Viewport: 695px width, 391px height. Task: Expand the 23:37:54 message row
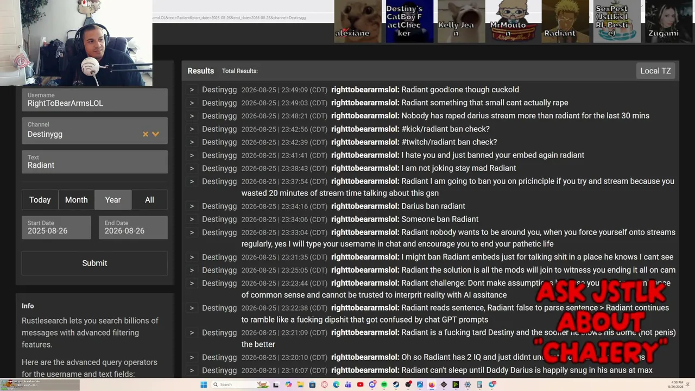(x=192, y=181)
